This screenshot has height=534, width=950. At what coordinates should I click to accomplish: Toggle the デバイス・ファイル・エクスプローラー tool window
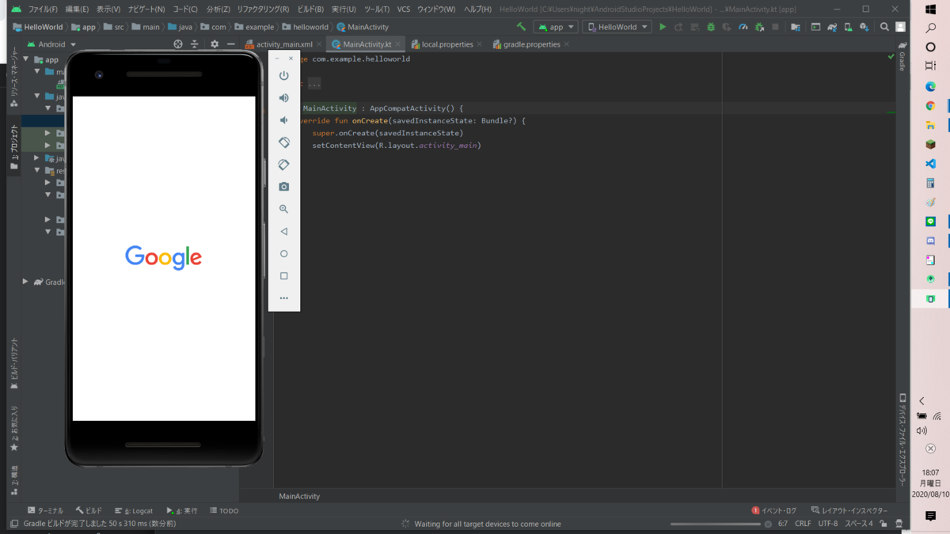point(902,440)
